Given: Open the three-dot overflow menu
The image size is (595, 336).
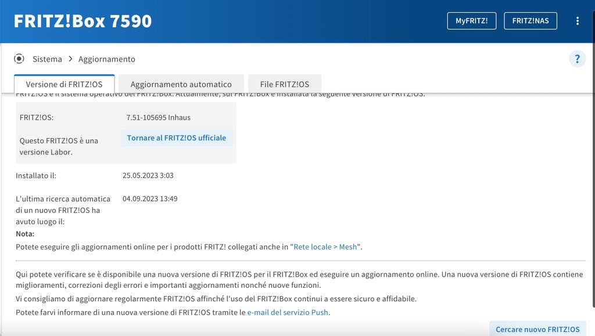Looking at the screenshot, I should (x=577, y=21).
